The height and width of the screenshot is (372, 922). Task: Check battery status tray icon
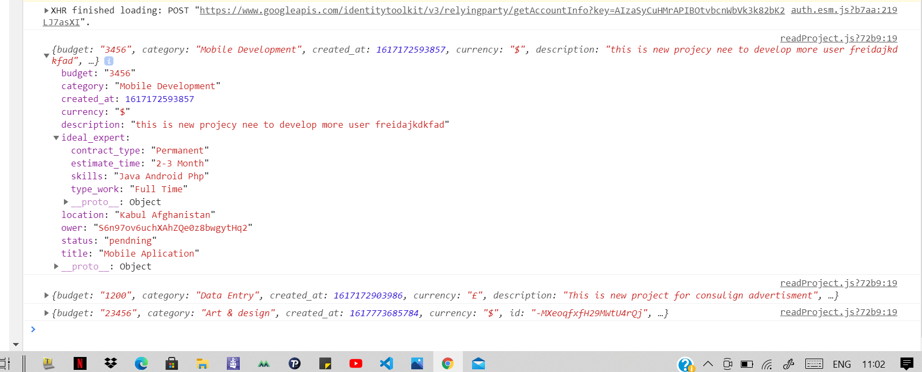(x=747, y=364)
